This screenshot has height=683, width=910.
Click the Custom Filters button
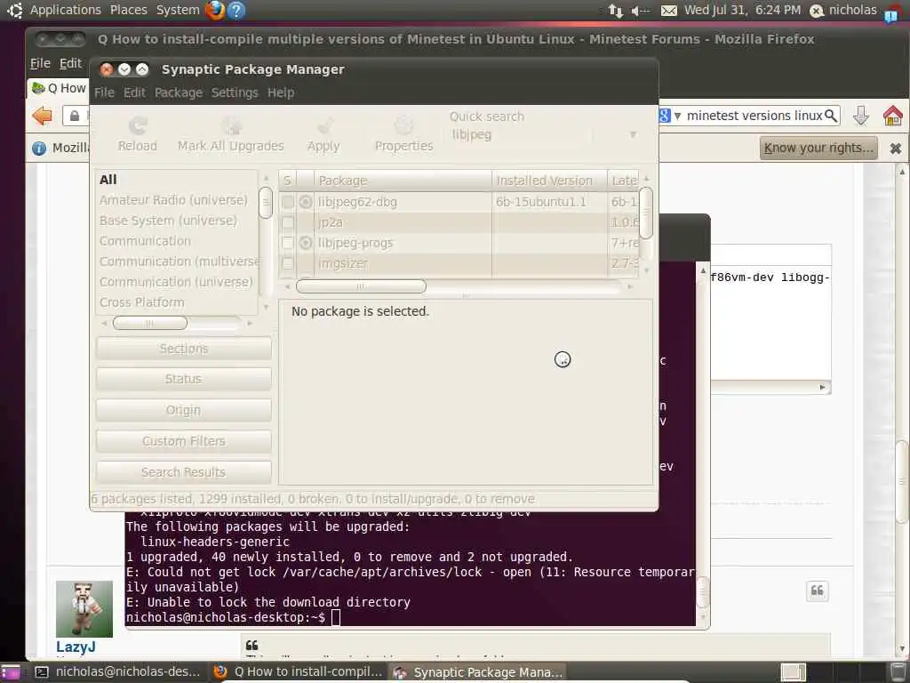(x=183, y=441)
